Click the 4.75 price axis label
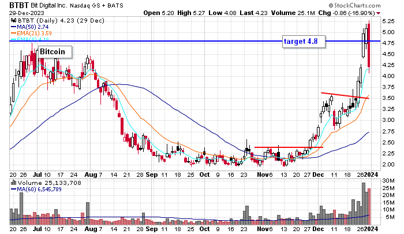 pyautogui.click(x=388, y=43)
